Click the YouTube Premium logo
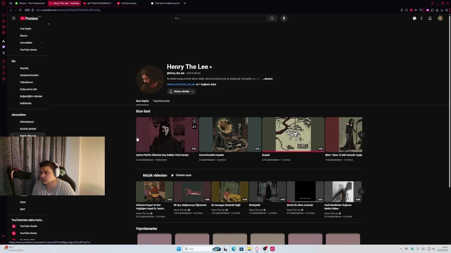 [x=29, y=18]
